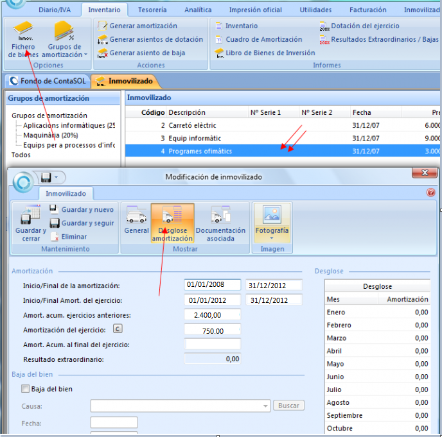Toggle Baja del bien checkbox
This screenshot has width=442, height=437.
point(26,389)
